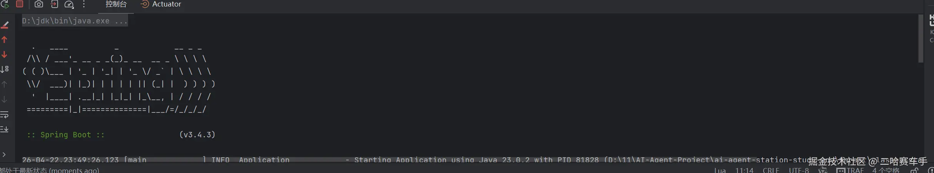Switch to the Actuator tab
934x173 pixels.
point(161,4)
